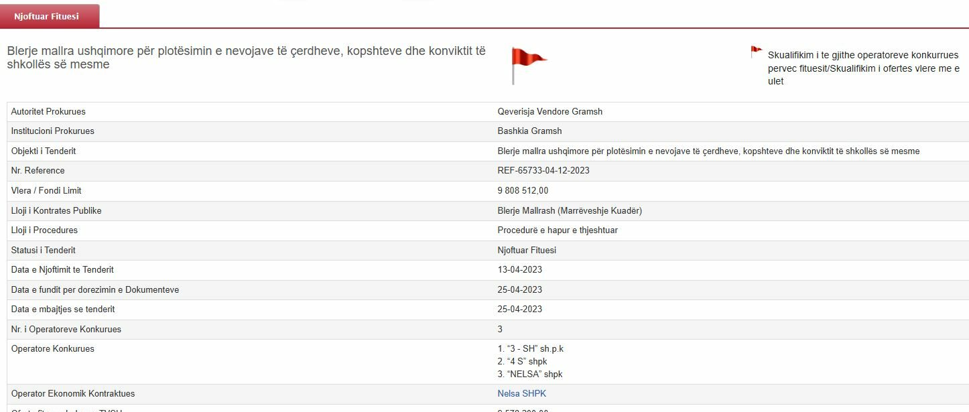Click the Skualifikim red-flag description text
Screen dimensions: 969x412
[863, 68]
